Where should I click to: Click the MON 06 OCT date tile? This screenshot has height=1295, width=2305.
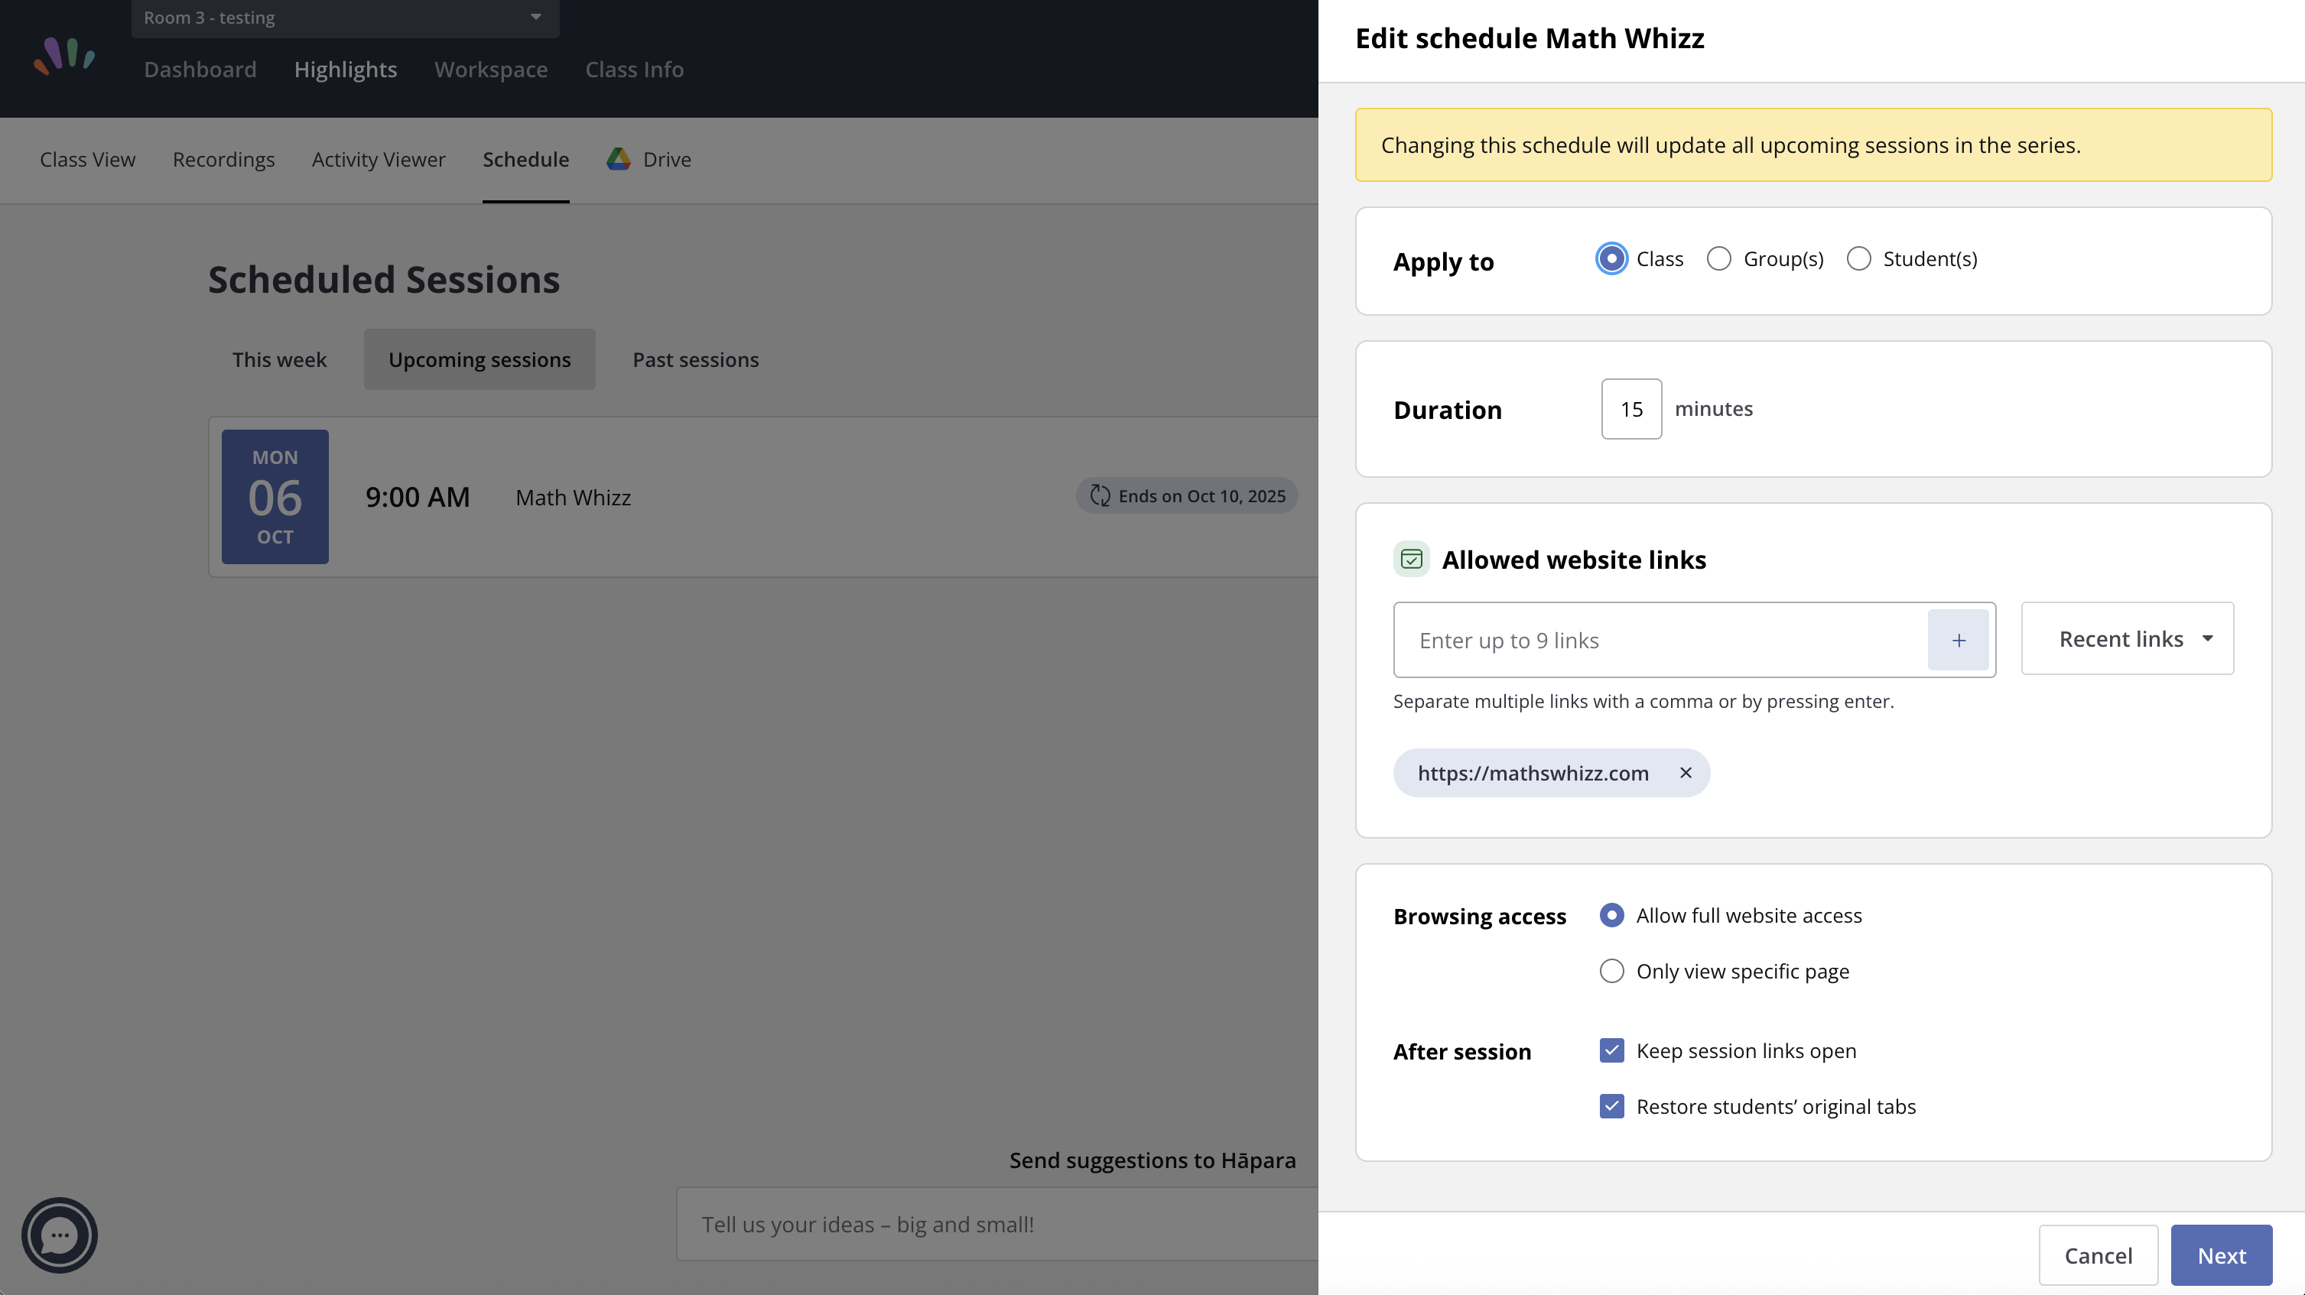275,496
